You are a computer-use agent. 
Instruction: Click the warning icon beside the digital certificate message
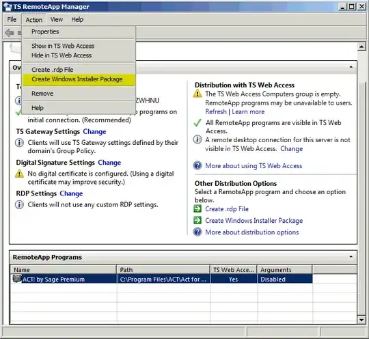point(19,174)
